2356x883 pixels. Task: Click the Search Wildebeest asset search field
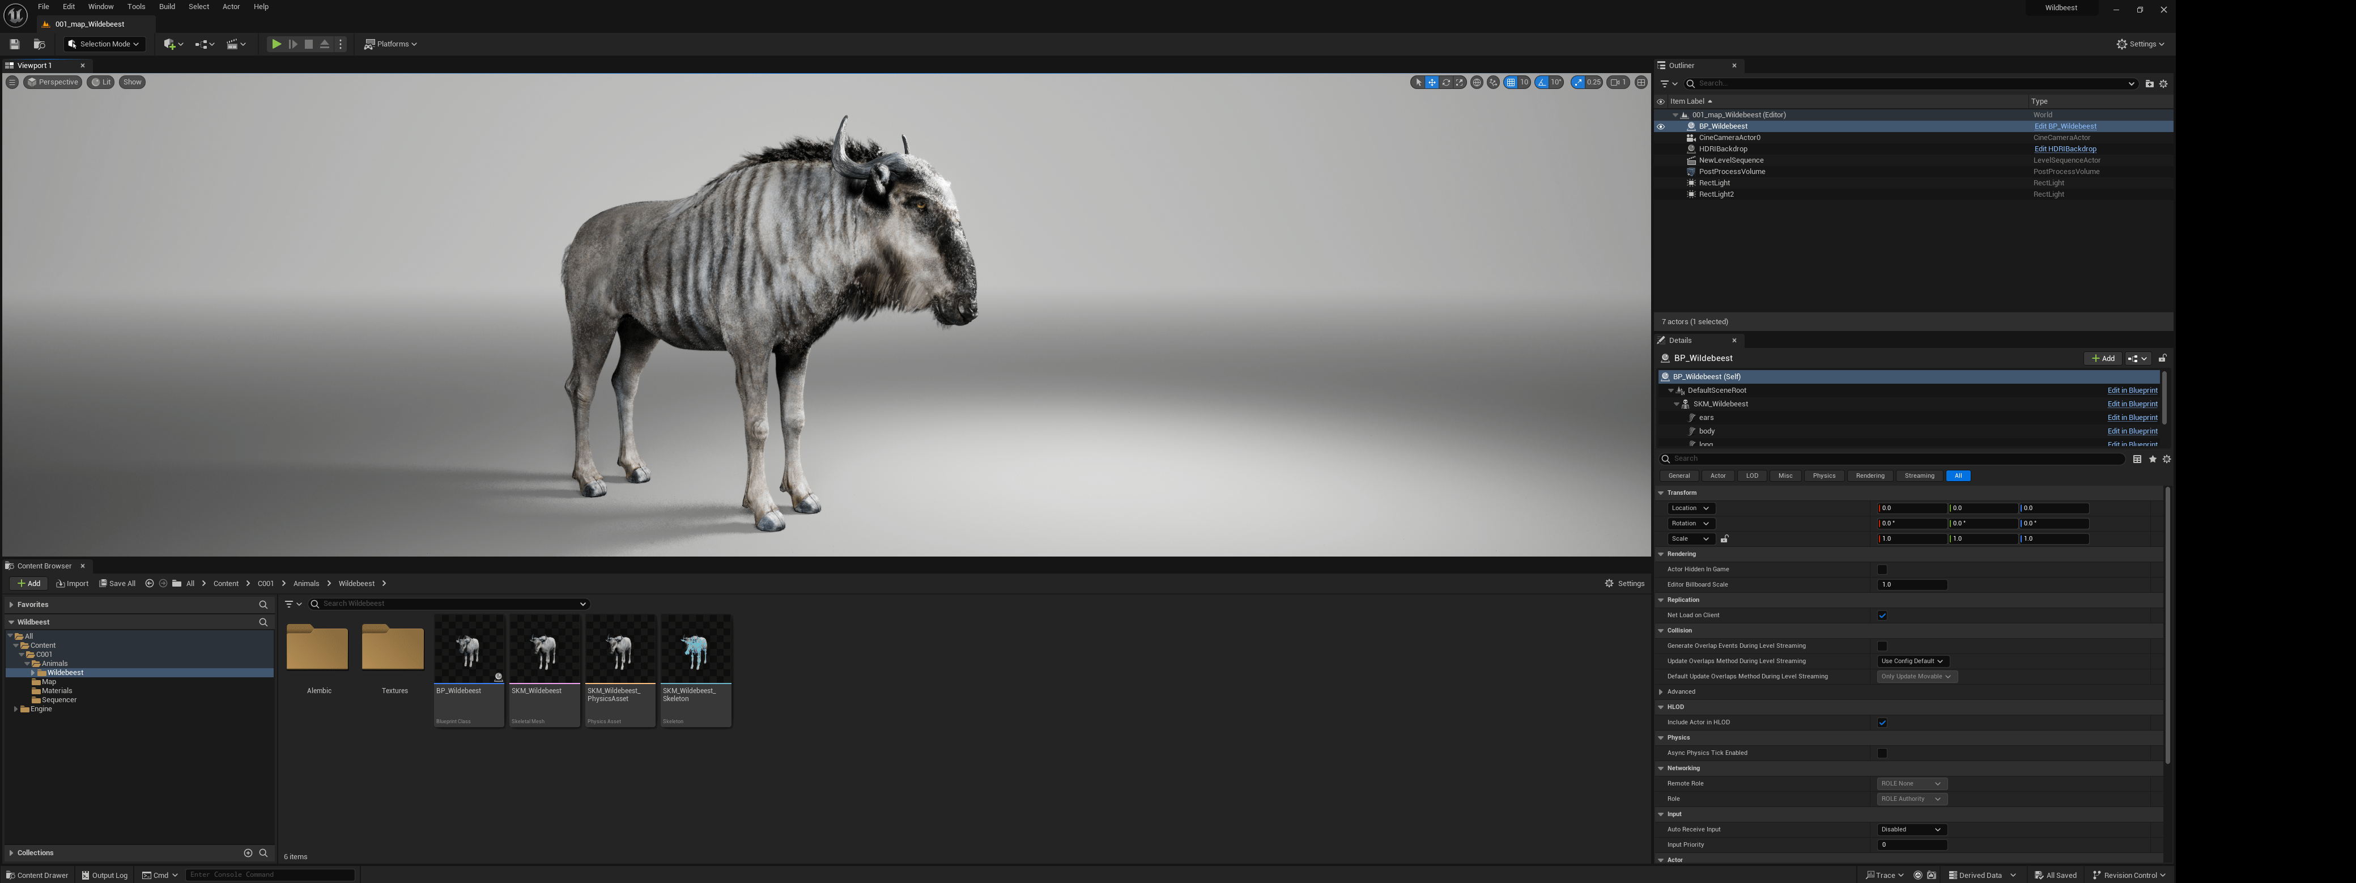point(449,604)
